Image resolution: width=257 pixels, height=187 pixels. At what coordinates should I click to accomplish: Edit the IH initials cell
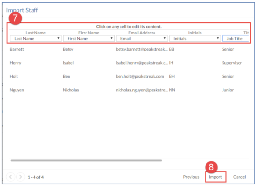tap(171, 63)
